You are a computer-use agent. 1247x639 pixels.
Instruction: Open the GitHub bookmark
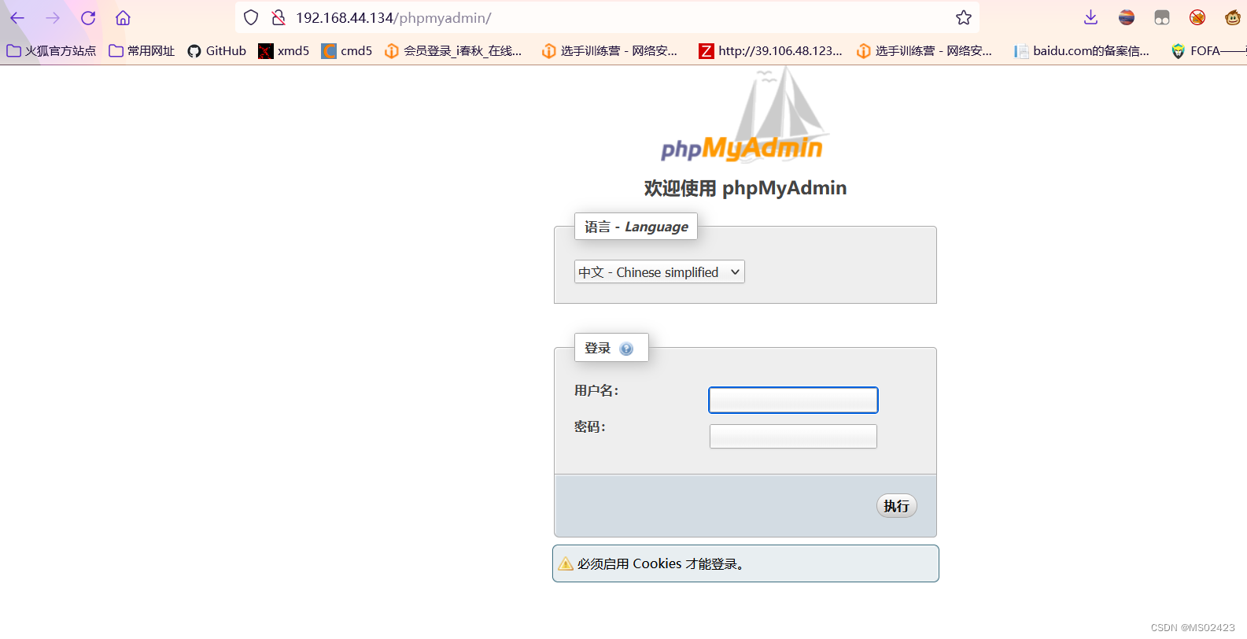pyautogui.click(x=216, y=50)
